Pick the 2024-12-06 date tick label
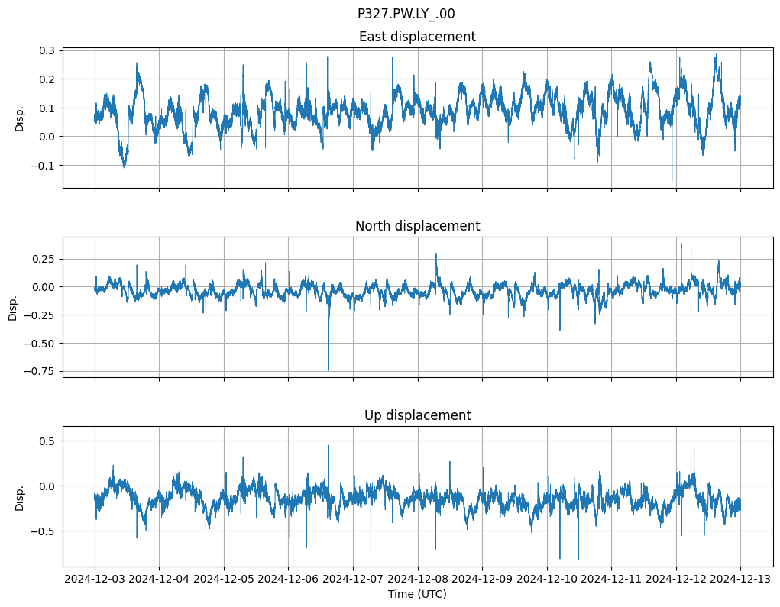 pos(288,579)
